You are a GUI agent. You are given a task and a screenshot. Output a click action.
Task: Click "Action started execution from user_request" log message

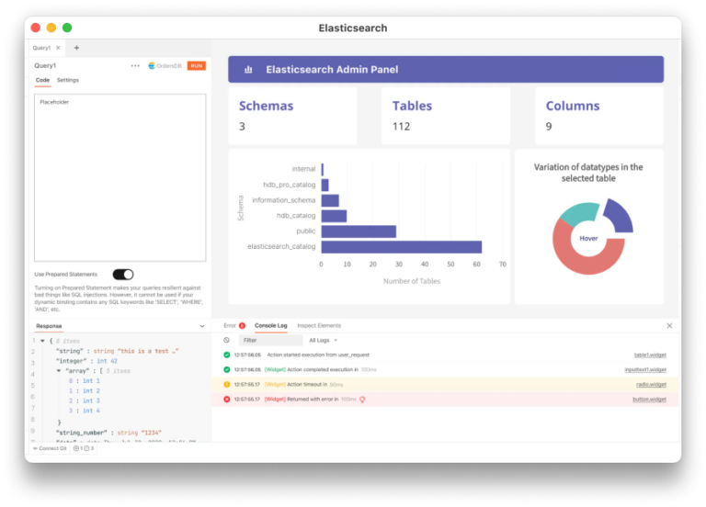[x=318, y=355]
